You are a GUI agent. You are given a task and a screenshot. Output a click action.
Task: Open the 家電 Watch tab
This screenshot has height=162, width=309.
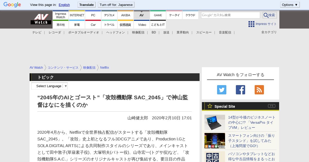(x=77, y=24)
